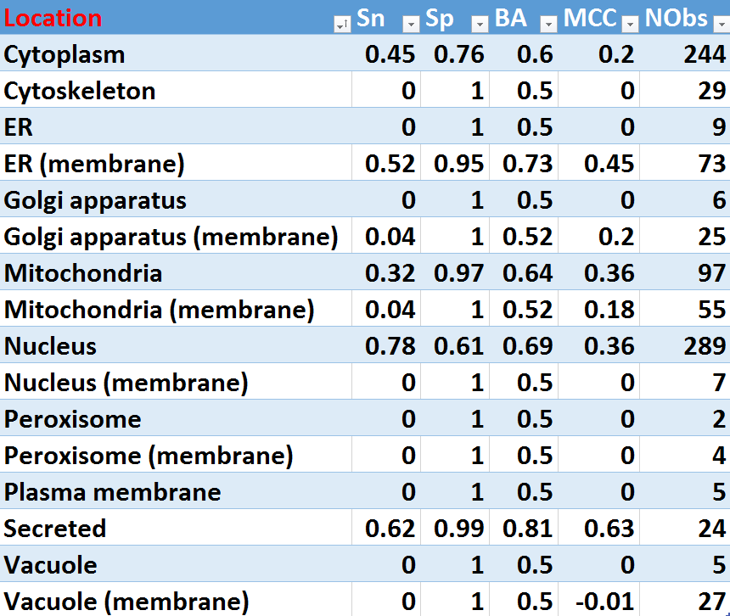Select the Cytoplasm row label cell
The height and width of the screenshot is (616, 730).
[x=65, y=54]
